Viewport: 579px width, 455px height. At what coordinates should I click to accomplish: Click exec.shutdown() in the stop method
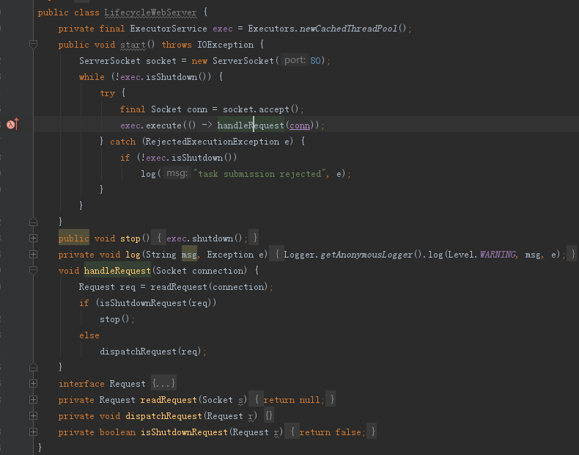pos(204,239)
